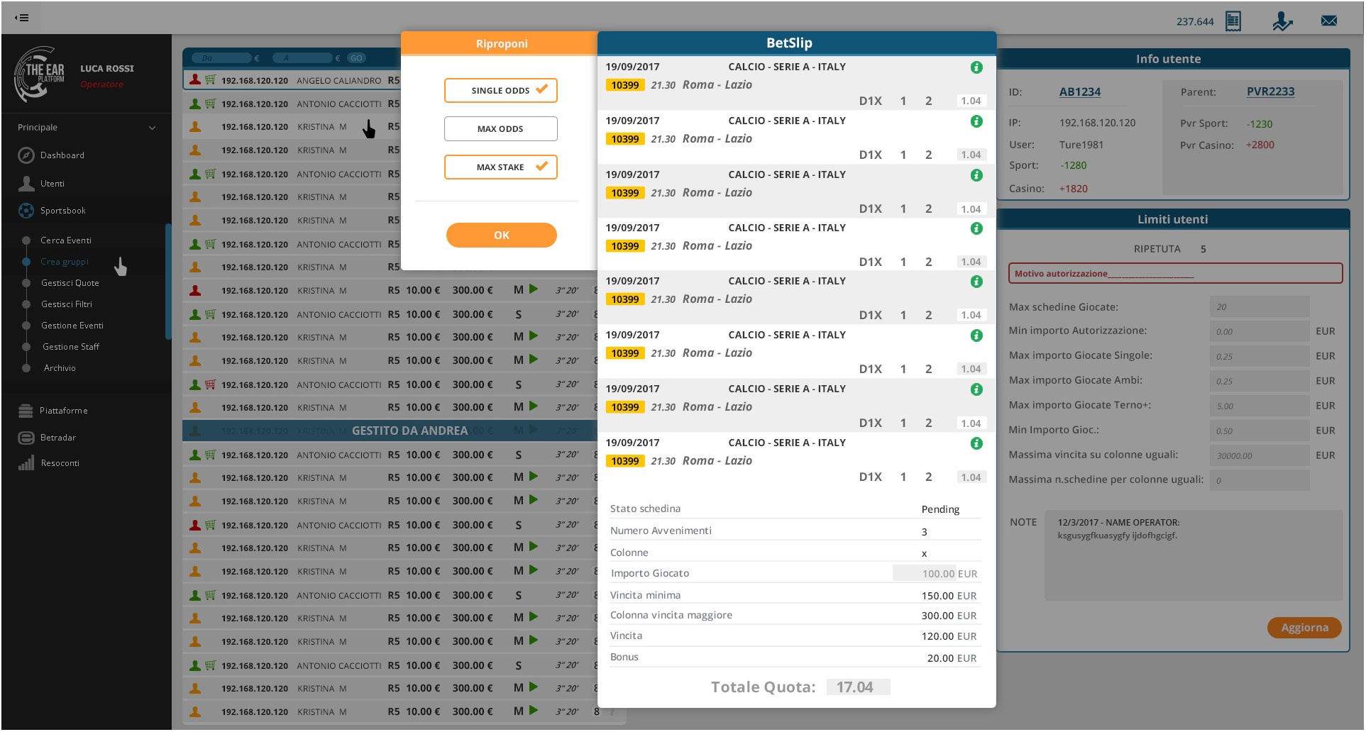Click the Piattaforme stack icon
The height and width of the screenshot is (732, 1366).
point(26,411)
